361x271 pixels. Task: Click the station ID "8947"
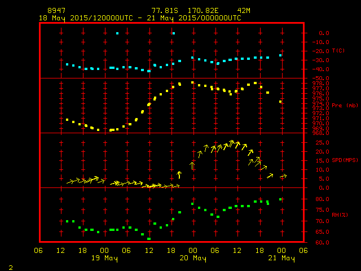[x=56, y=11]
